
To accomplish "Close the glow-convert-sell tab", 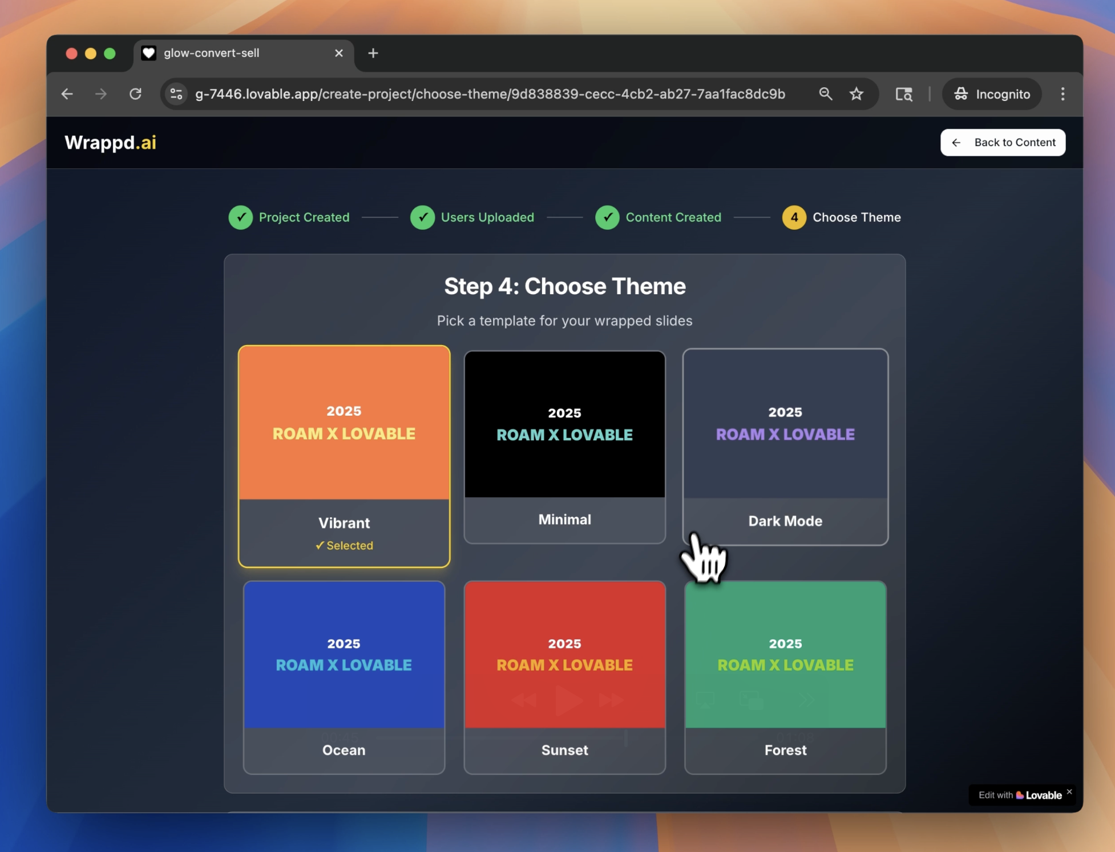I will pos(339,53).
